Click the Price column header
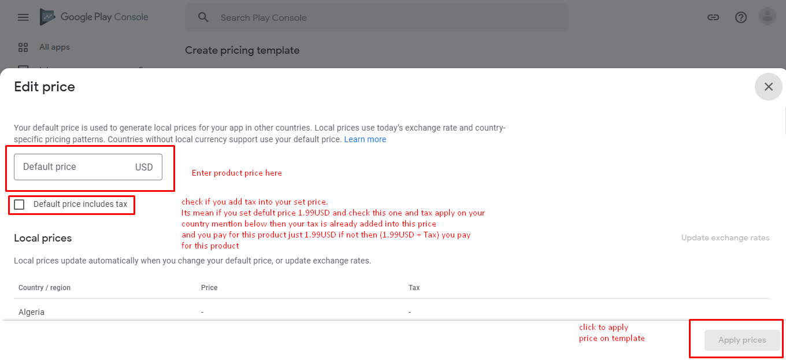 (x=209, y=288)
